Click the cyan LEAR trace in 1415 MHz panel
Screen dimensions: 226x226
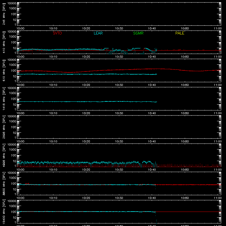tap(86, 102)
